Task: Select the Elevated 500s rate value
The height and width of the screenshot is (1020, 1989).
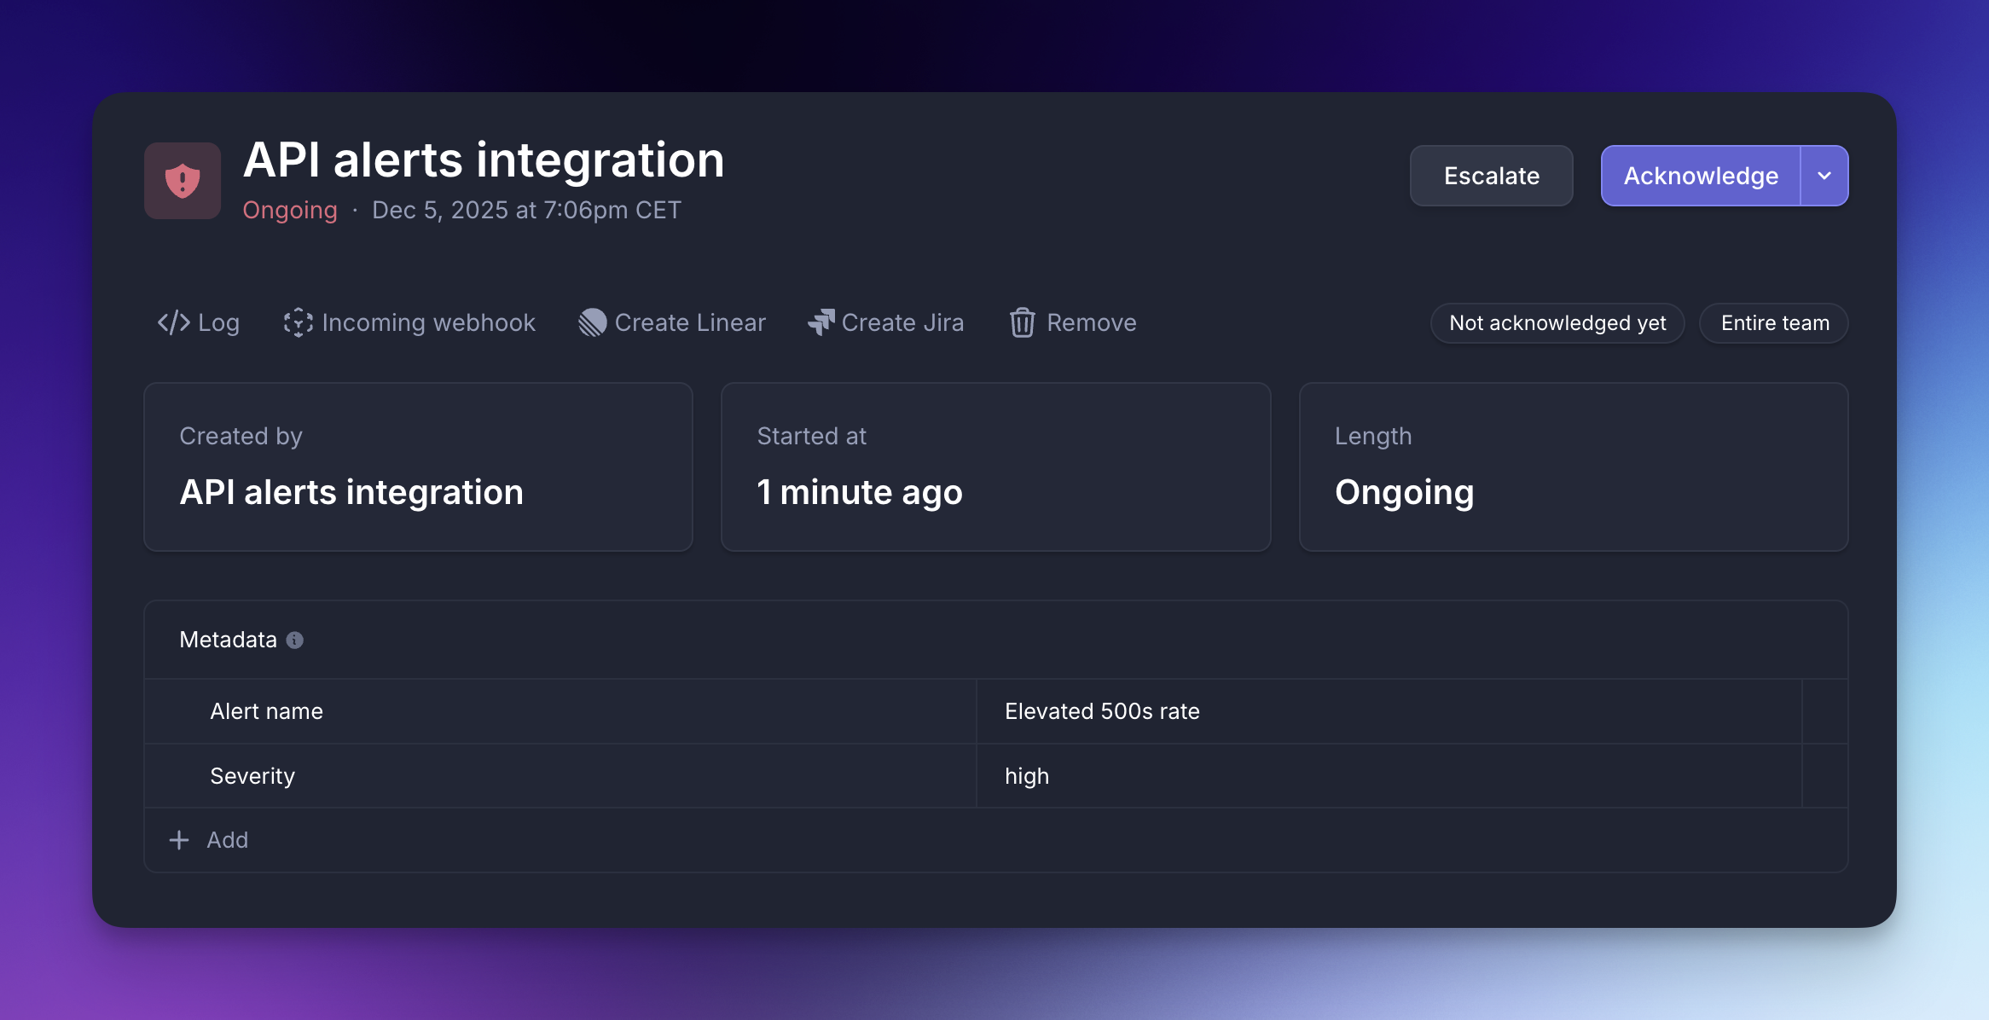Action: coord(1101,711)
